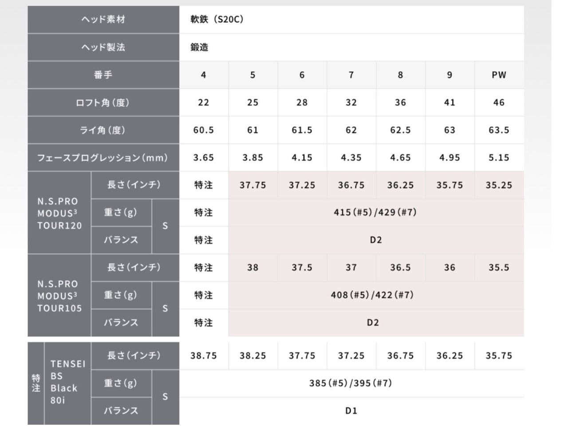This screenshot has width=568, height=434.
Task: Select the 38.75 length cell
Action: (204, 355)
